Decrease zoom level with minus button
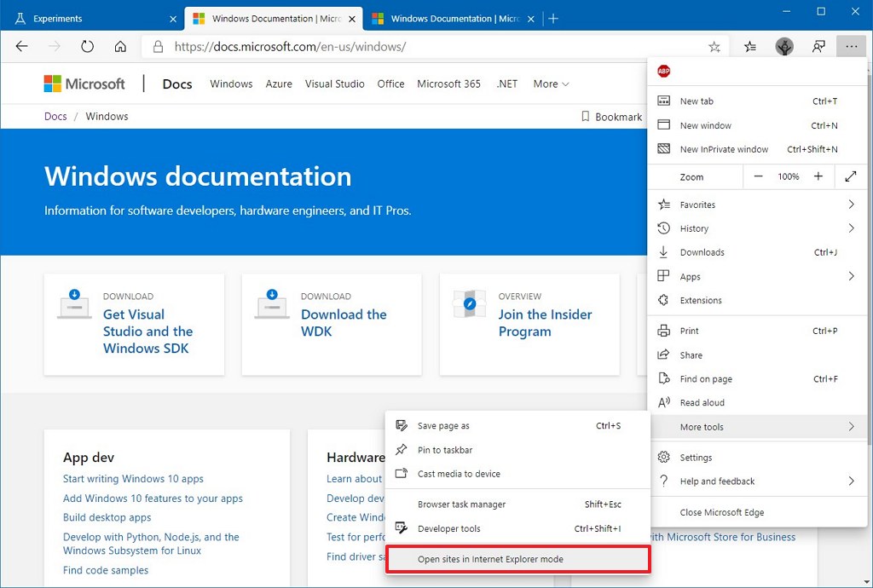The width and height of the screenshot is (873, 588). (759, 176)
